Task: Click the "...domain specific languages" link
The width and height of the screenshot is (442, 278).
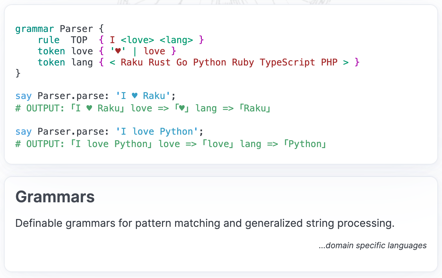Action: pyautogui.click(x=373, y=245)
